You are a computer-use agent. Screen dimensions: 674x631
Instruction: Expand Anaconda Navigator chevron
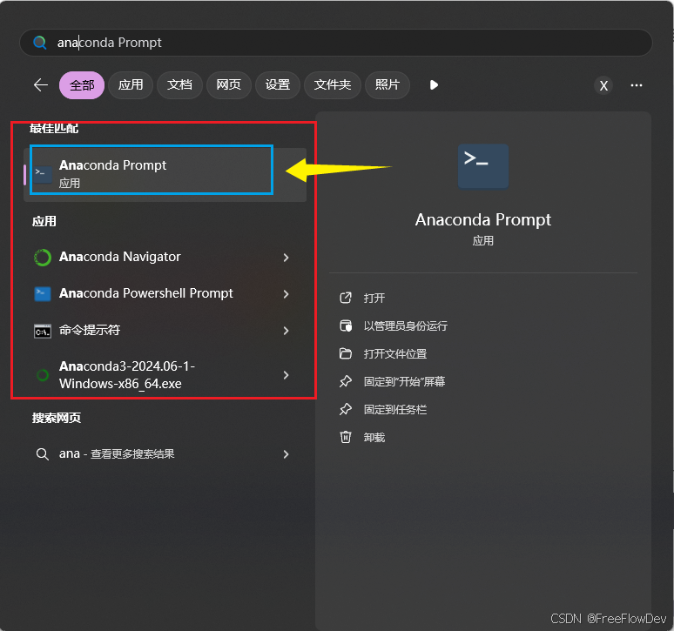[286, 258]
